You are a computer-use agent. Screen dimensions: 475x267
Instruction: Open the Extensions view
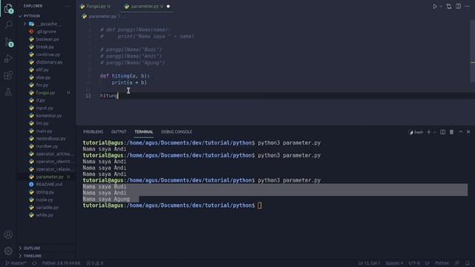(x=8, y=75)
